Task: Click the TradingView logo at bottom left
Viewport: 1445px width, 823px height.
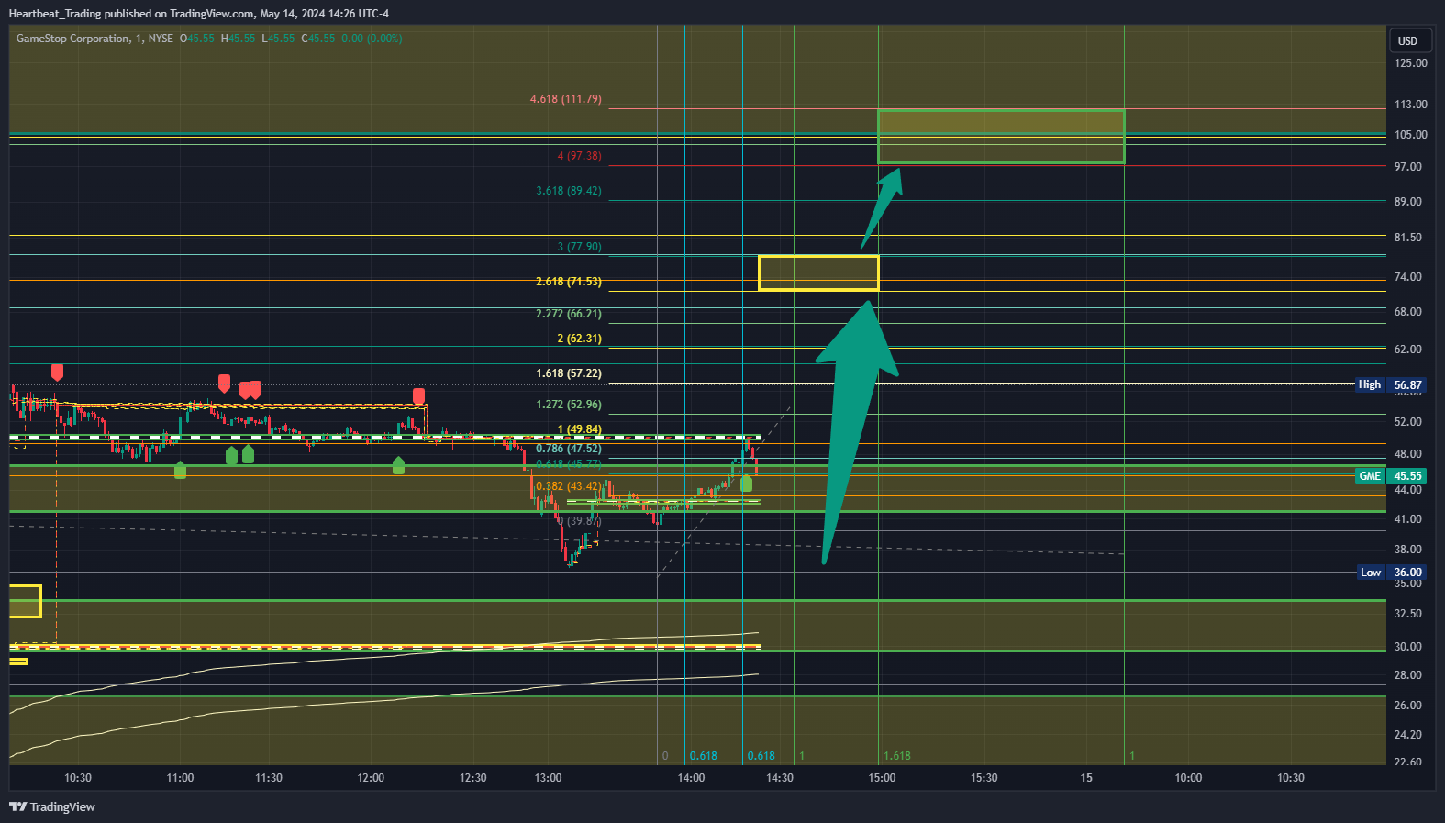Action: pyautogui.click(x=52, y=806)
